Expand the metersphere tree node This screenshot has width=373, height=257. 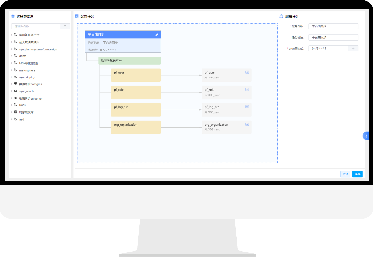[12, 70]
